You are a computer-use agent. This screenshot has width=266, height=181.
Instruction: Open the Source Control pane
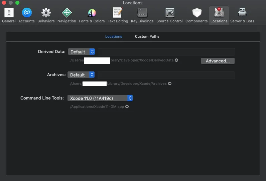point(169,15)
